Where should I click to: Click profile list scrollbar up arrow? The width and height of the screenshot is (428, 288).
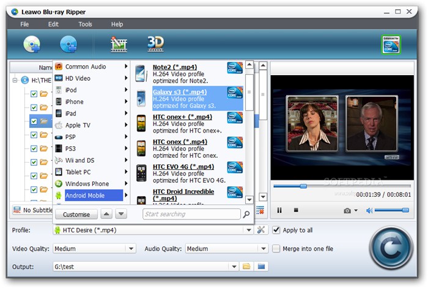249,65
